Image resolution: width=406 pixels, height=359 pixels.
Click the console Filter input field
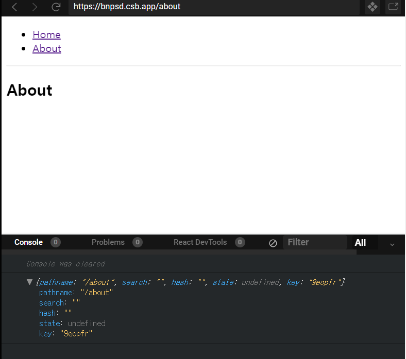[x=315, y=242]
